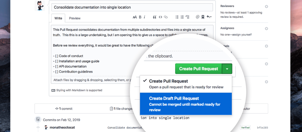Image resolution: width=302 pixels, height=132 pixels.
Task: Switch to the Write tab
Action: 58,18
